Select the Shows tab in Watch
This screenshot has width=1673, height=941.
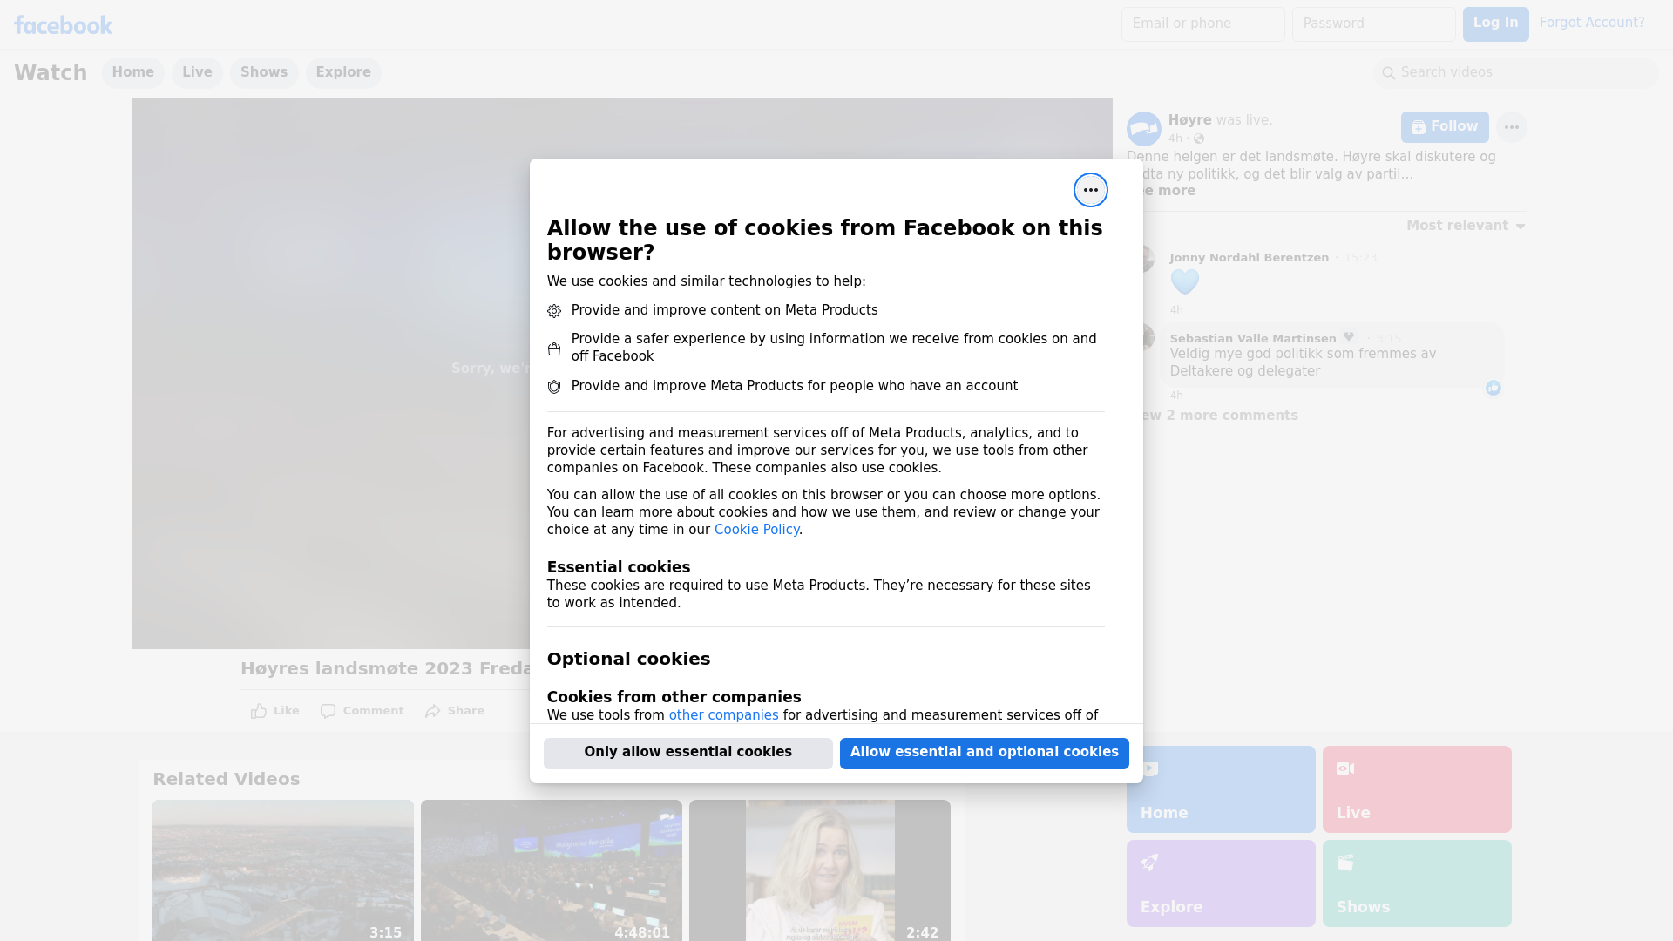click(264, 73)
